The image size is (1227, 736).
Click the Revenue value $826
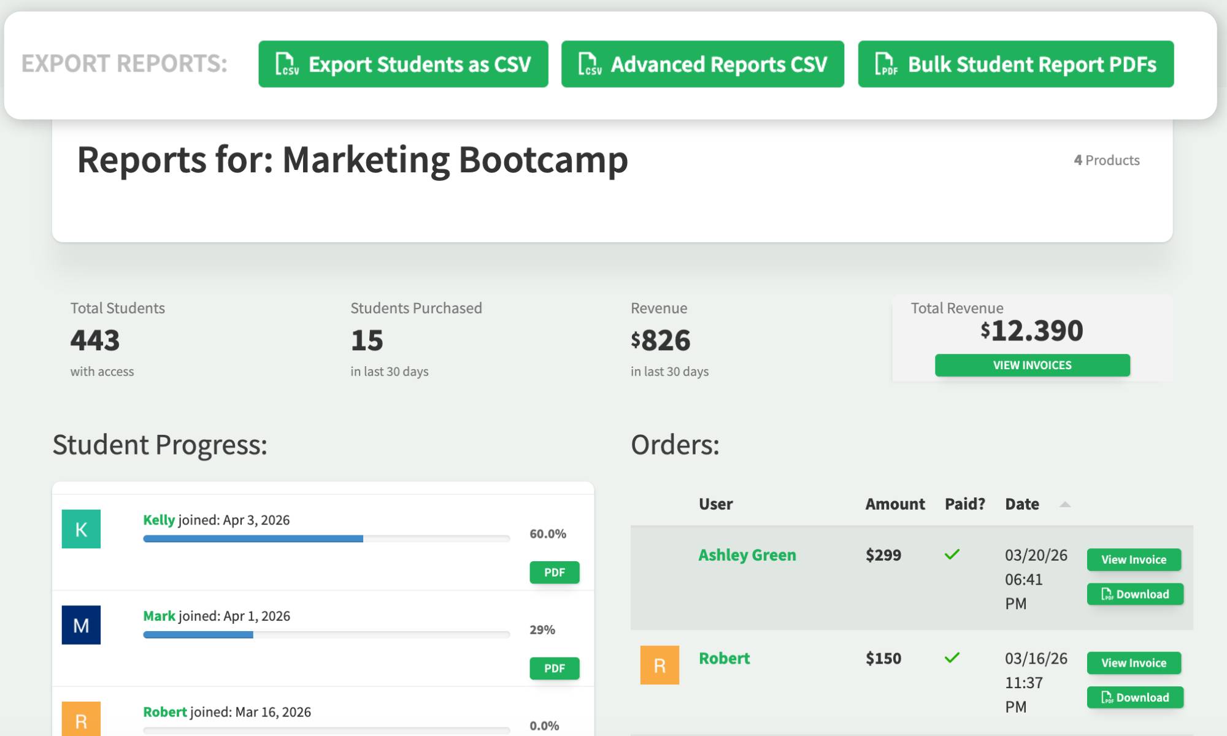pyautogui.click(x=661, y=340)
